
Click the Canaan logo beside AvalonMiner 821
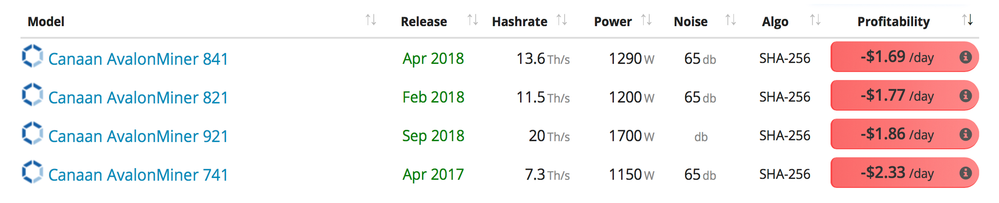[x=32, y=95]
